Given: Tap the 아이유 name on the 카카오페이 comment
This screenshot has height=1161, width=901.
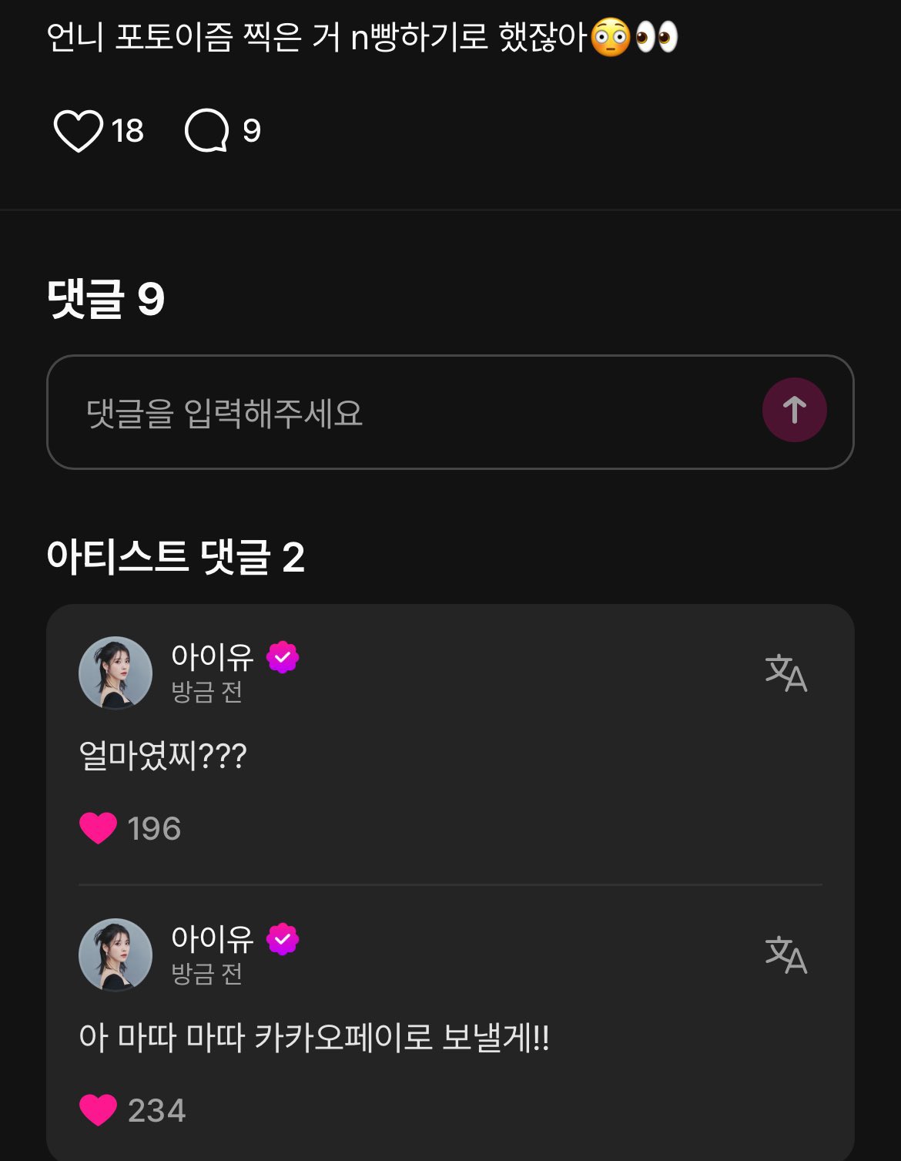Looking at the screenshot, I should coord(212,939).
